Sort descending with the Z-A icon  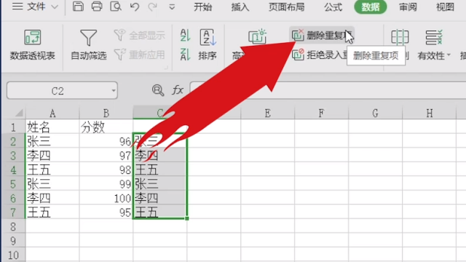185,55
